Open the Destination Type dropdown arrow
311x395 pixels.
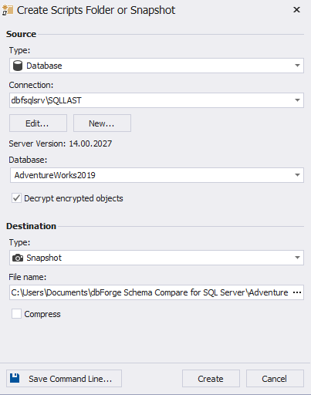[x=297, y=258]
